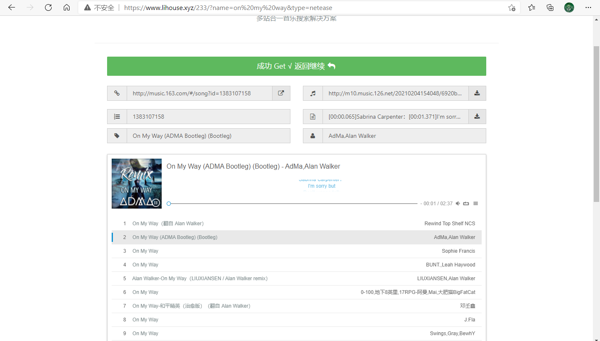Mute the player volume
600x341 pixels.
click(x=458, y=204)
